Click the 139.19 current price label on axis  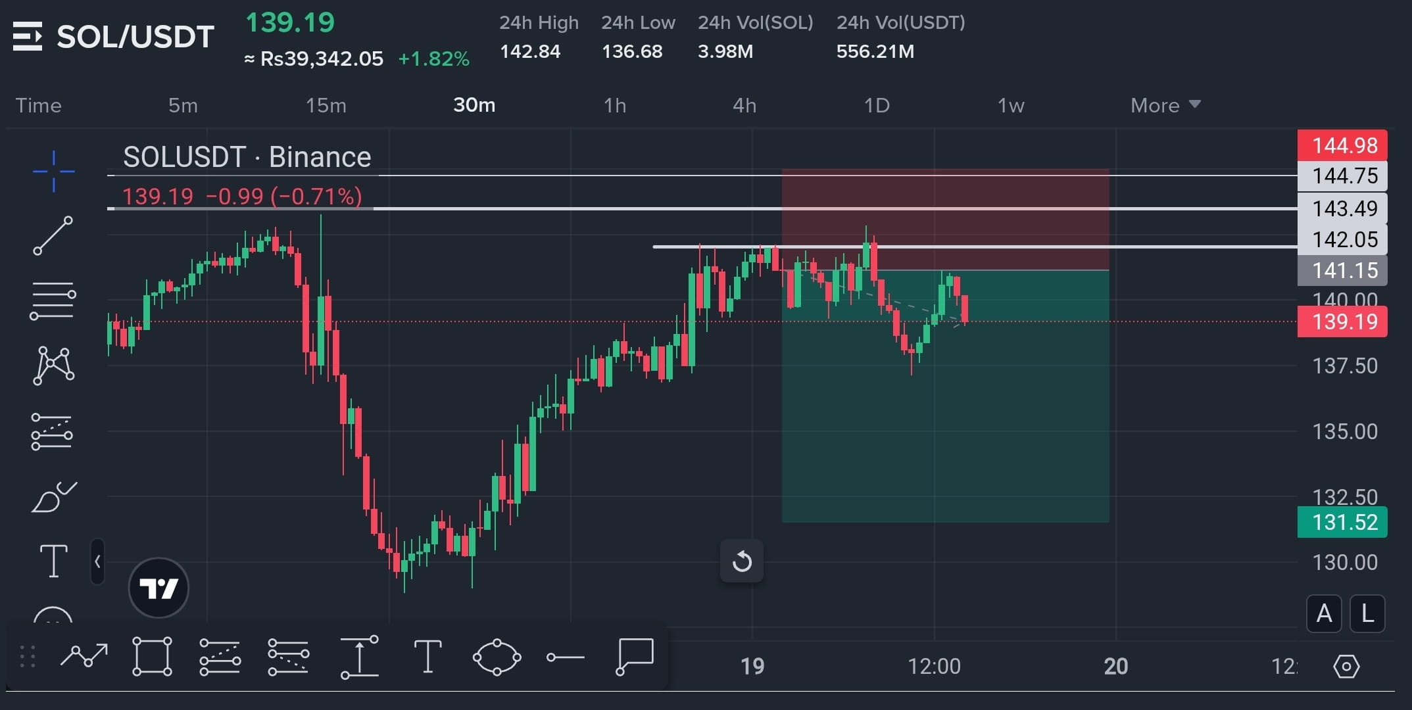[x=1342, y=321]
